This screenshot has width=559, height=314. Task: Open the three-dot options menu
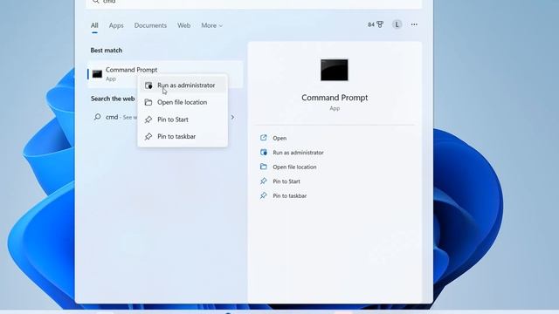[414, 24]
